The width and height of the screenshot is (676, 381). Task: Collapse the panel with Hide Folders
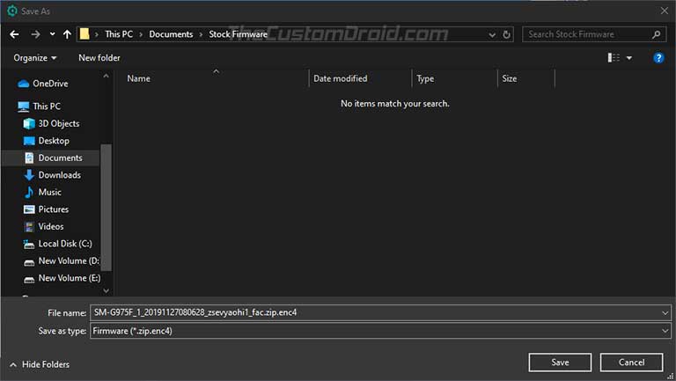tap(40, 364)
